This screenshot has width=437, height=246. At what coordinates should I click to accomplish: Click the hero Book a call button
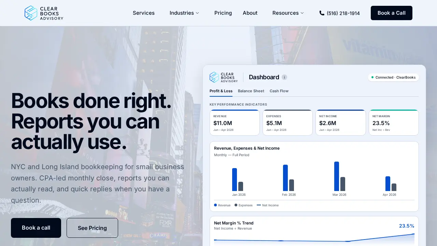point(36,228)
